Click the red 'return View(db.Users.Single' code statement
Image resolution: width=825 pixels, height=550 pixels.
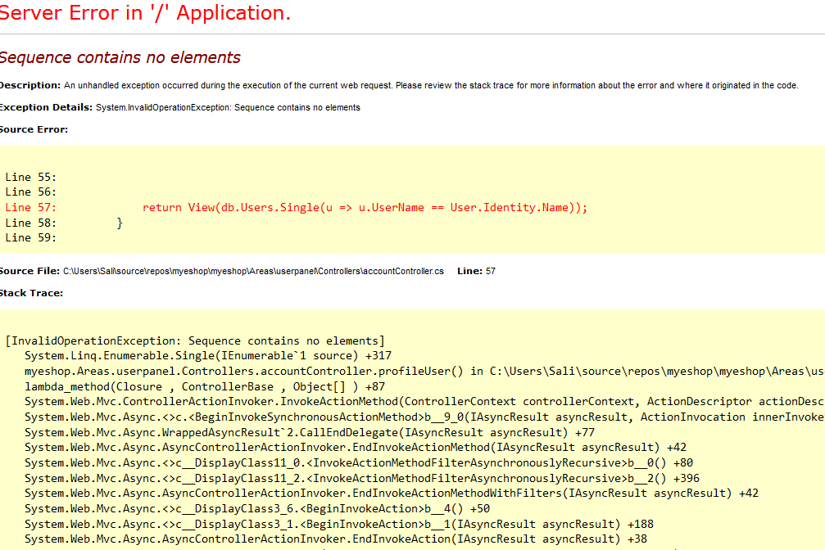[365, 208]
